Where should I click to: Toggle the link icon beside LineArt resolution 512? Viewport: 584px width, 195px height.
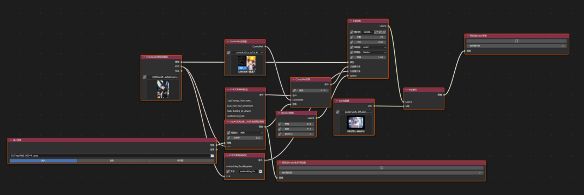[229, 138]
